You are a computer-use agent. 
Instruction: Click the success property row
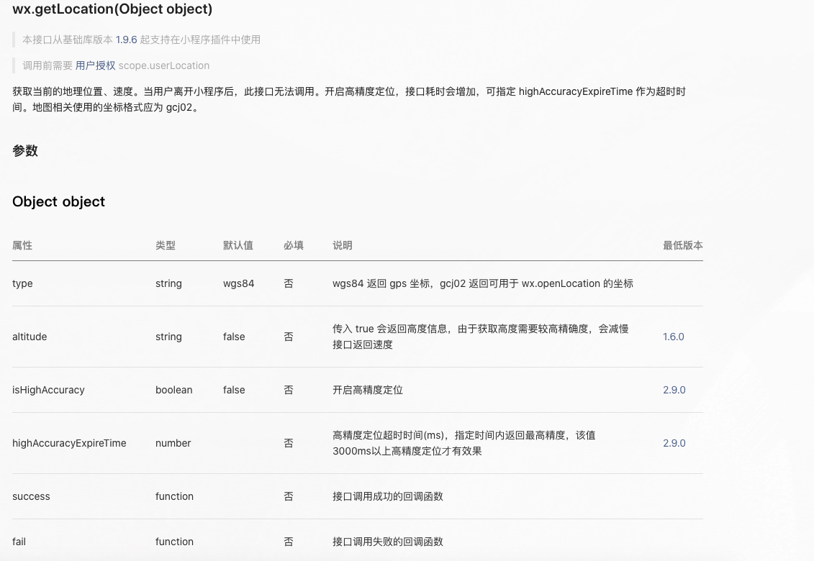(31, 496)
